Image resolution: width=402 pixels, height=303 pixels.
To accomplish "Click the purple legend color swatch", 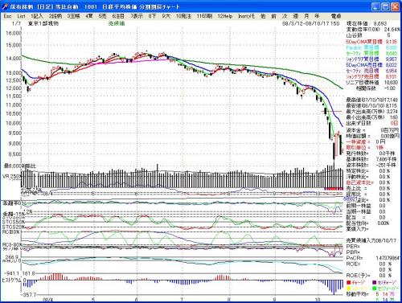I will [375, 283].
